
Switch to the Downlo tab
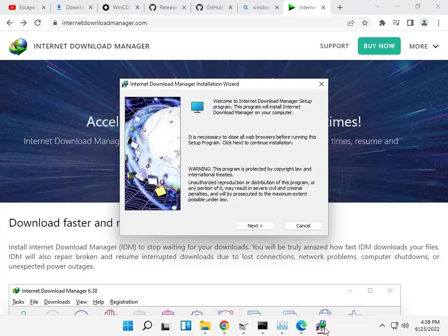[71, 7]
